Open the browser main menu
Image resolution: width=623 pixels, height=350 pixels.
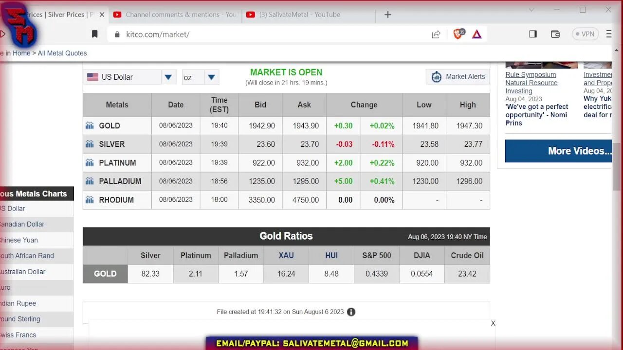pos(609,34)
